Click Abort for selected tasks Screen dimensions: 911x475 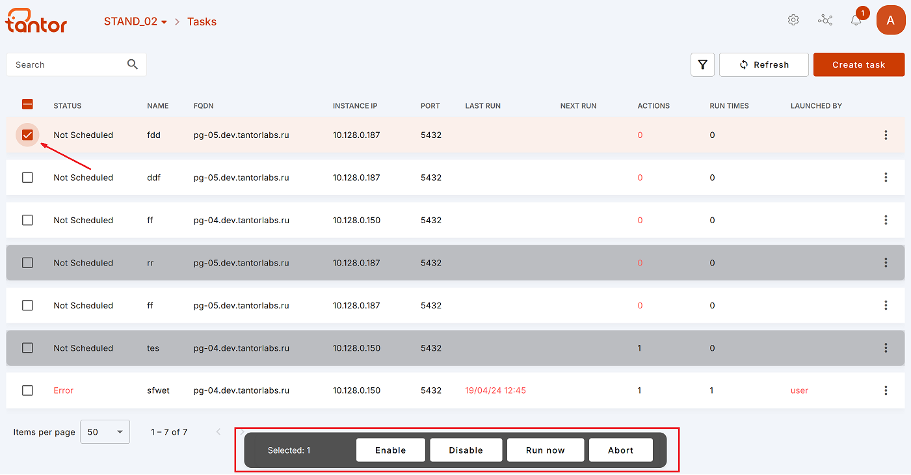[621, 450]
